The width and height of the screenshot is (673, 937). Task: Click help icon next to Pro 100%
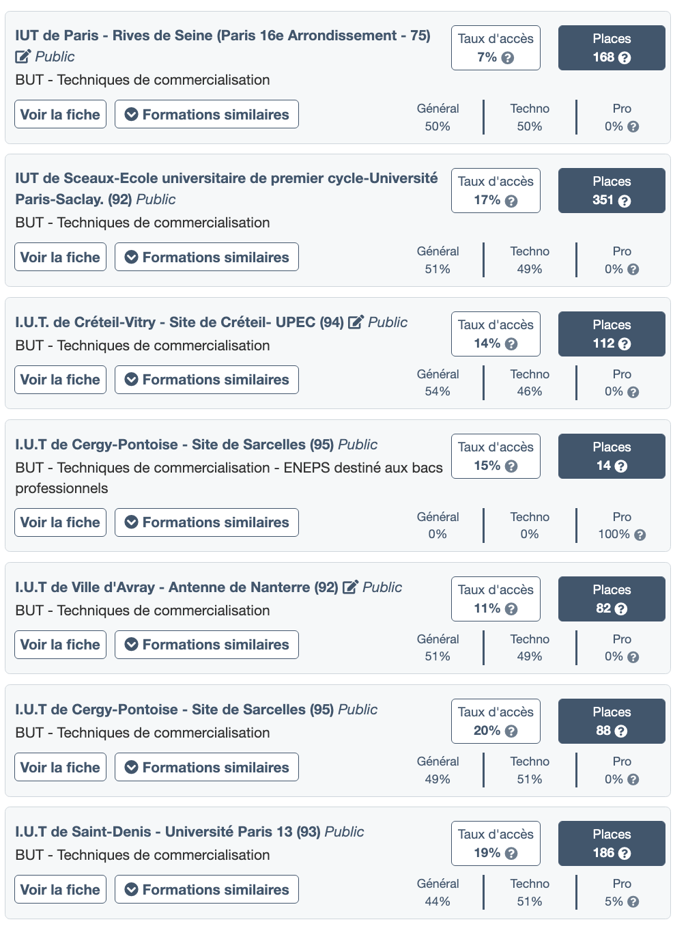coord(640,535)
